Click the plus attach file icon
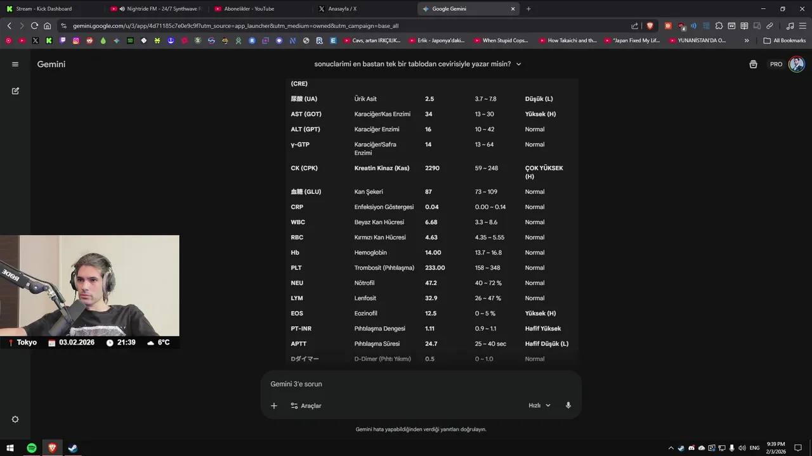 point(274,405)
